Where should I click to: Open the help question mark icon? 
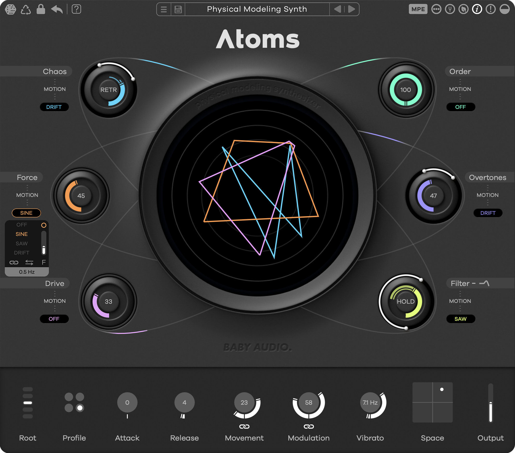point(76,9)
